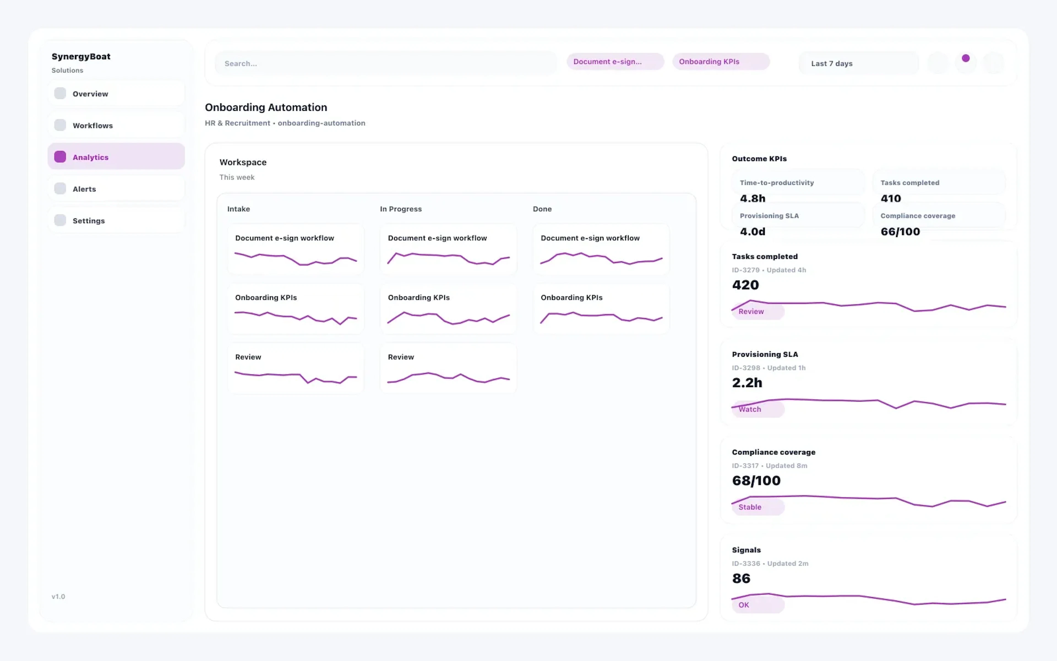This screenshot has height=661, width=1057.
Task: Switch to the Overview section
Action: [x=90, y=93]
